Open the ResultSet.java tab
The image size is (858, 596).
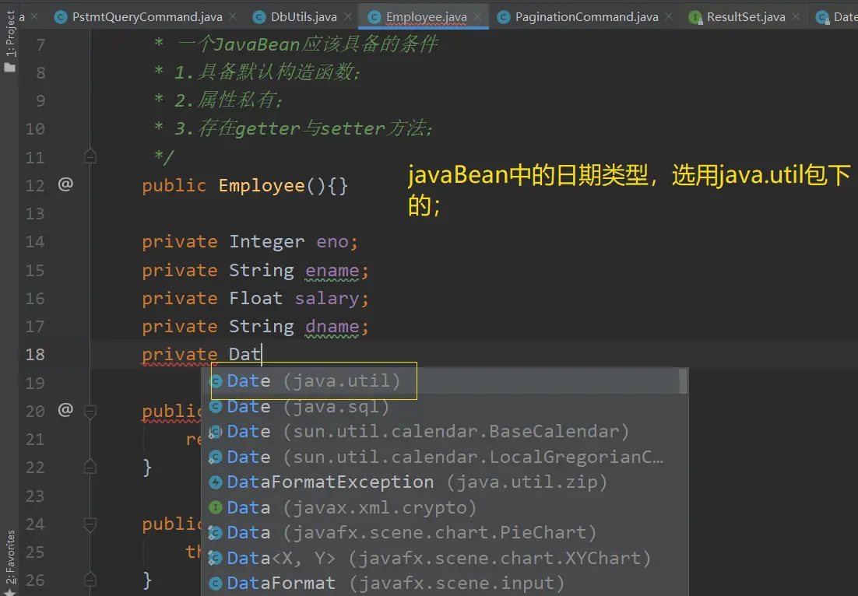coord(746,17)
